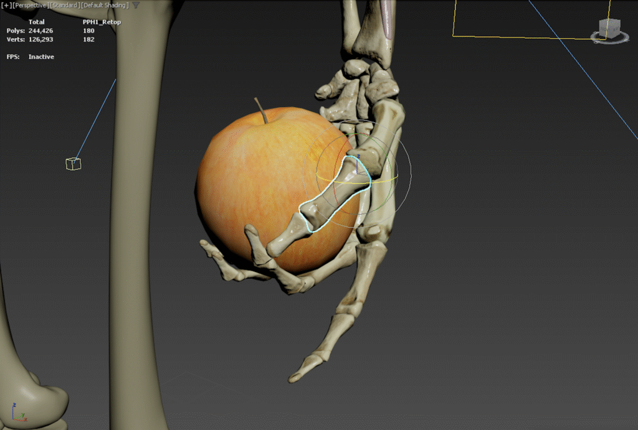
Task: Click the XYZ axis tripod indicator
Action: point(18,413)
